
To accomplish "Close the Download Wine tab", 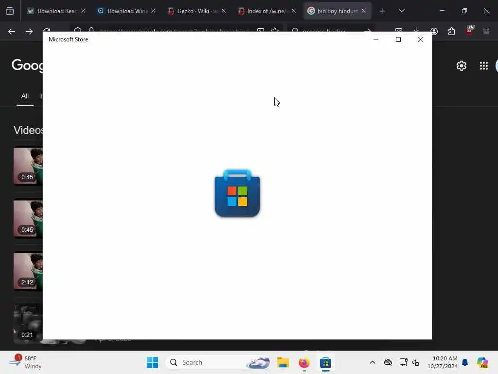I will pos(153,11).
